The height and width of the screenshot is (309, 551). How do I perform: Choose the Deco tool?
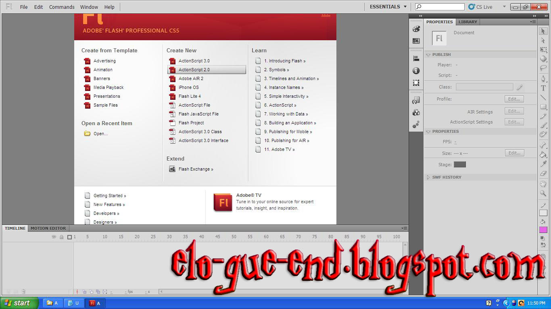[x=543, y=134]
